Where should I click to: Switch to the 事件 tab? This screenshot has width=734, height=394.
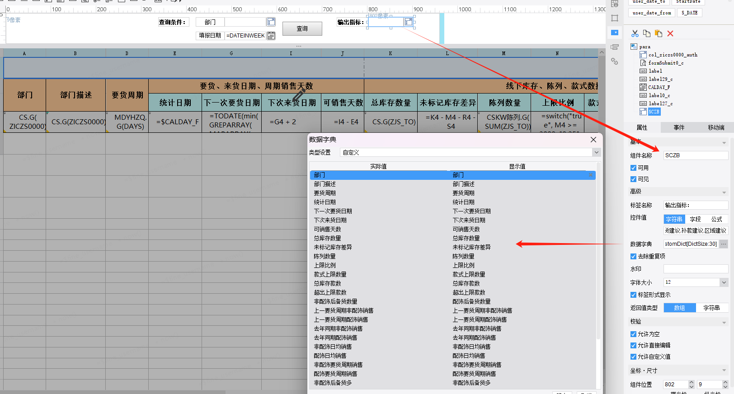(679, 127)
